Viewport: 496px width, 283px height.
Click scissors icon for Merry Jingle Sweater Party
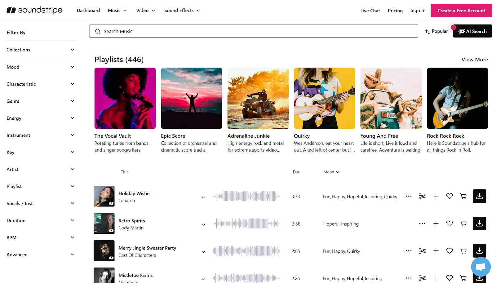(422, 251)
